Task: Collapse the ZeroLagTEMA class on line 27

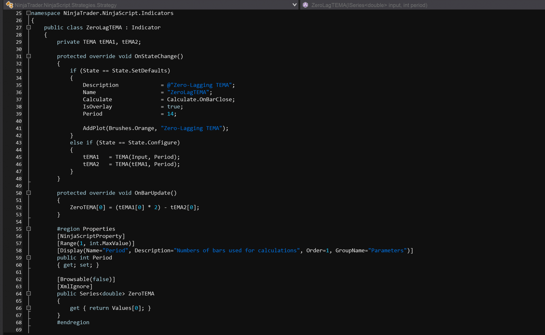Action: 28,28
